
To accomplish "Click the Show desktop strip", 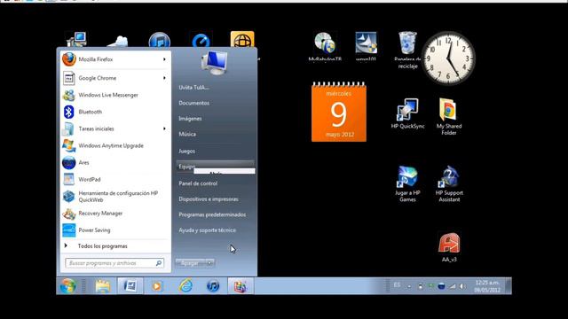I will [509, 286].
